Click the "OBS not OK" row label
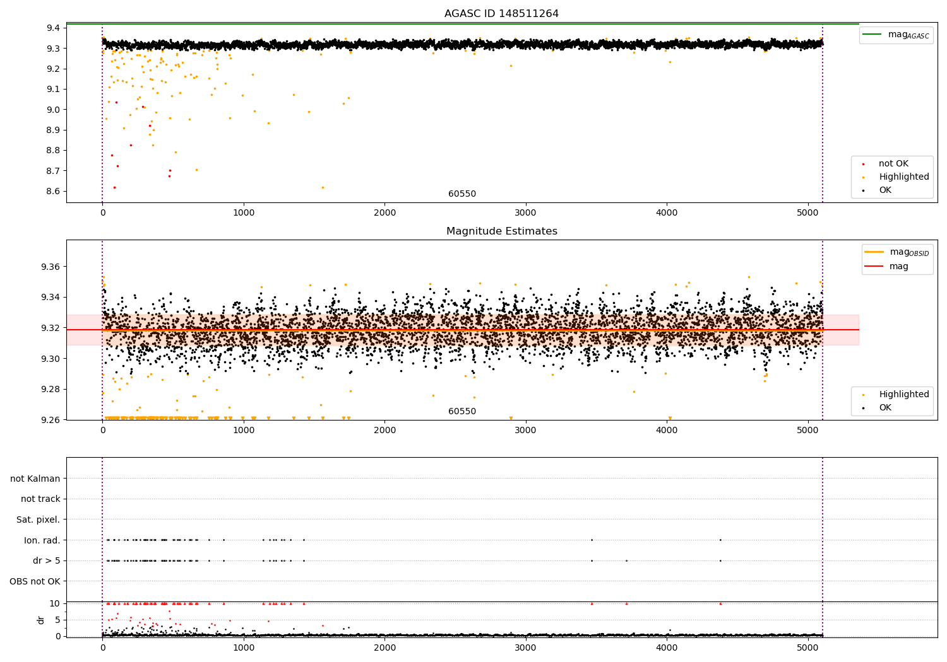This screenshot has width=947, height=662. click(x=35, y=581)
